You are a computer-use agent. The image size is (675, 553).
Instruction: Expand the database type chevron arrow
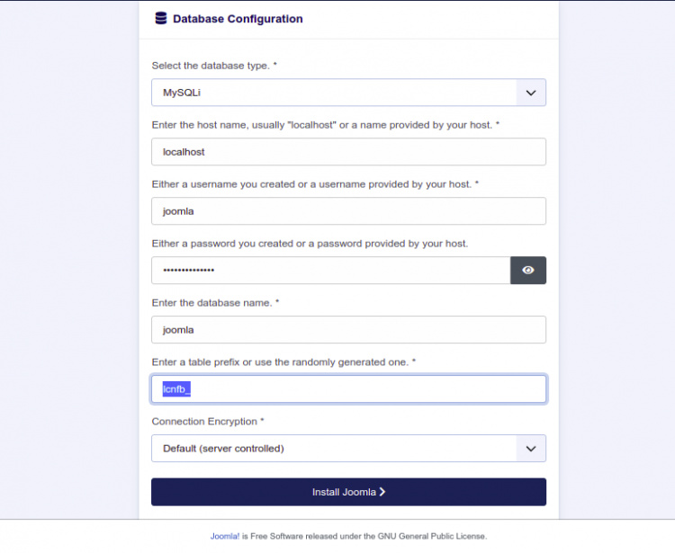coord(531,93)
